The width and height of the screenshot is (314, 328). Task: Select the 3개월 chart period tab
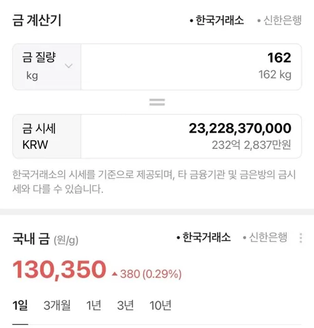click(x=57, y=305)
